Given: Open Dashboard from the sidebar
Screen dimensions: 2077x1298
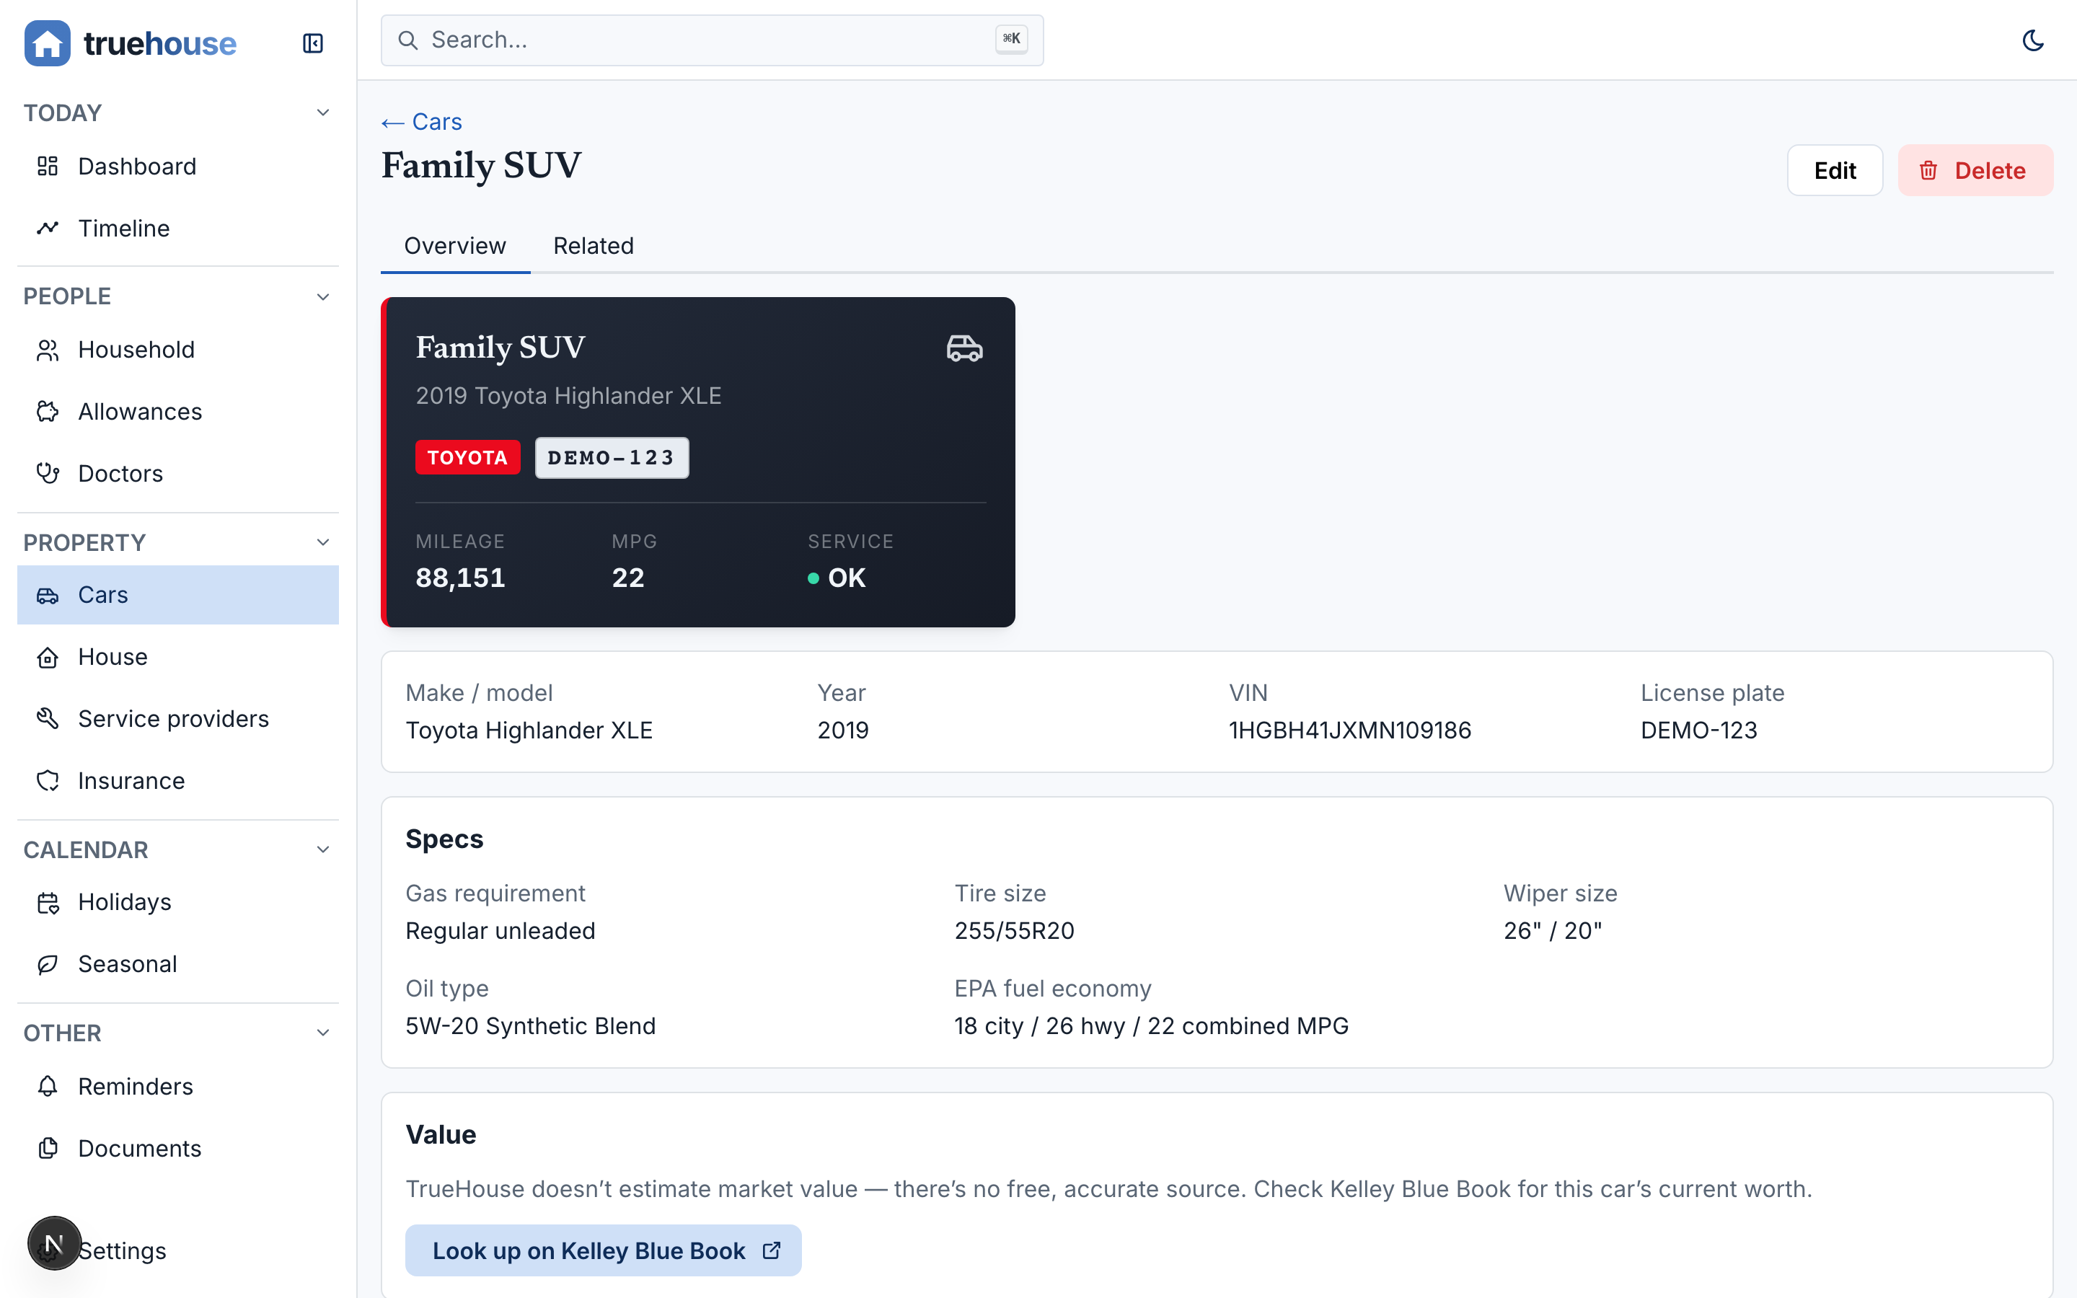Looking at the screenshot, I should pos(179,166).
